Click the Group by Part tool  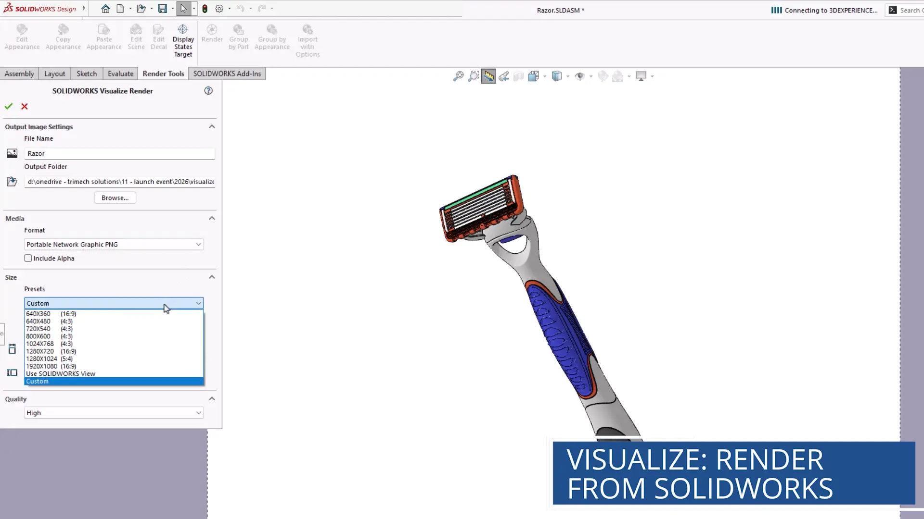239,37
